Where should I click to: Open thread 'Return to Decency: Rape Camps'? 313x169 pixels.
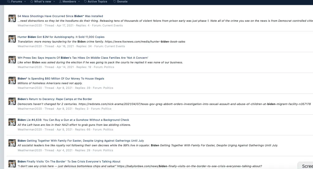[55, 99]
